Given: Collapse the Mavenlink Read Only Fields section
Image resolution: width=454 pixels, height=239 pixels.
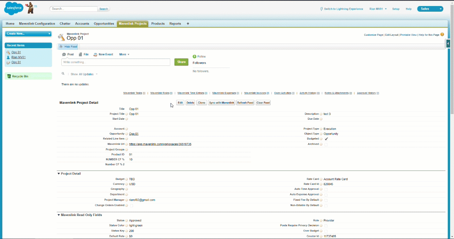Looking at the screenshot, I should (x=59, y=215).
